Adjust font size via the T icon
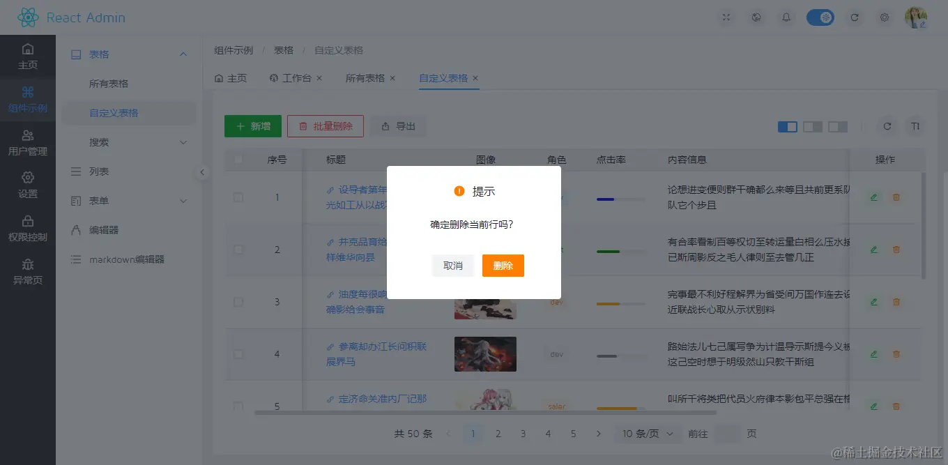This screenshot has height=465, width=948. (915, 126)
